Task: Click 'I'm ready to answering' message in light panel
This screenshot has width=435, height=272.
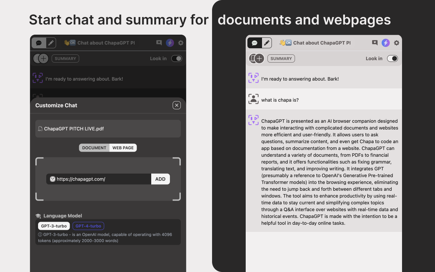Action: pyautogui.click(x=300, y=79)
